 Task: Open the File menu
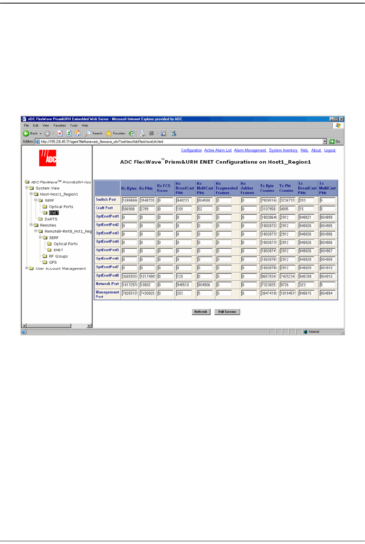point(27,126)
